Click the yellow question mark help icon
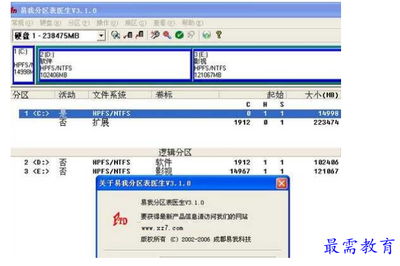 (219, 35)
